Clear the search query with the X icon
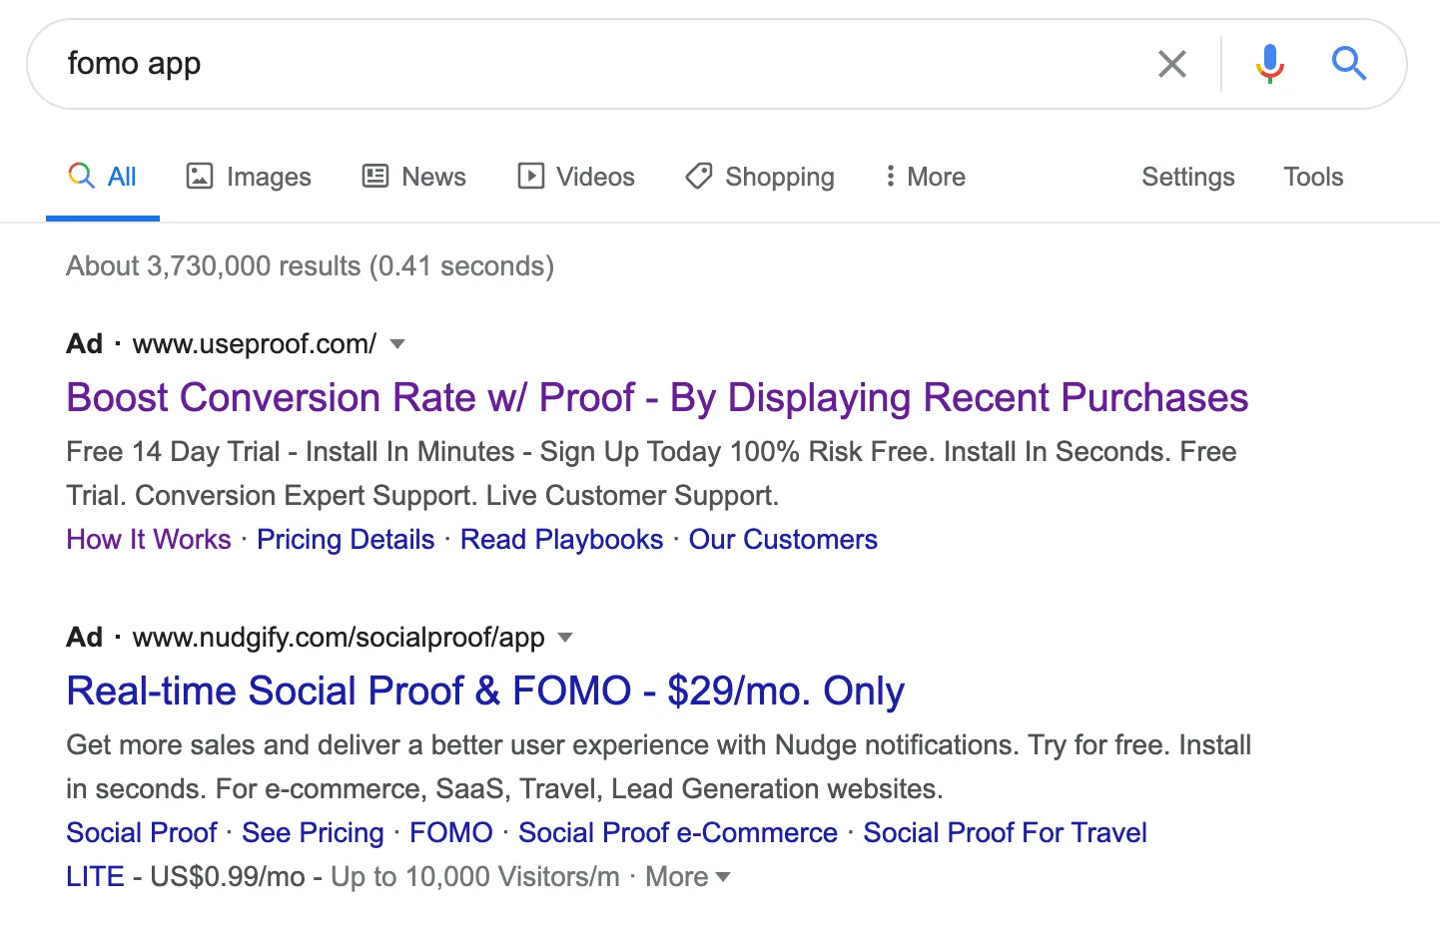The height and width of the screenshot is (928, 1440). pos(1171,63)
